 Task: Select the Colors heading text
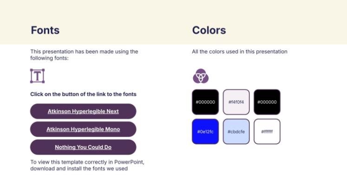(209, 31)
